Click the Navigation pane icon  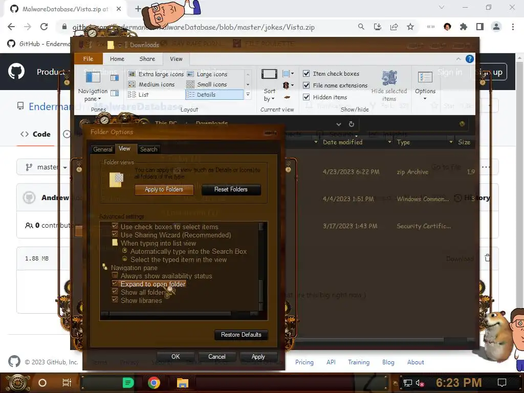point(93,77)
